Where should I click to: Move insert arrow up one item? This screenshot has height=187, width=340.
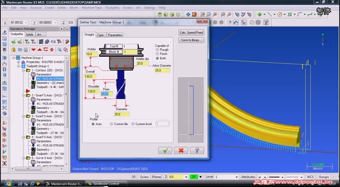(40, 50)
